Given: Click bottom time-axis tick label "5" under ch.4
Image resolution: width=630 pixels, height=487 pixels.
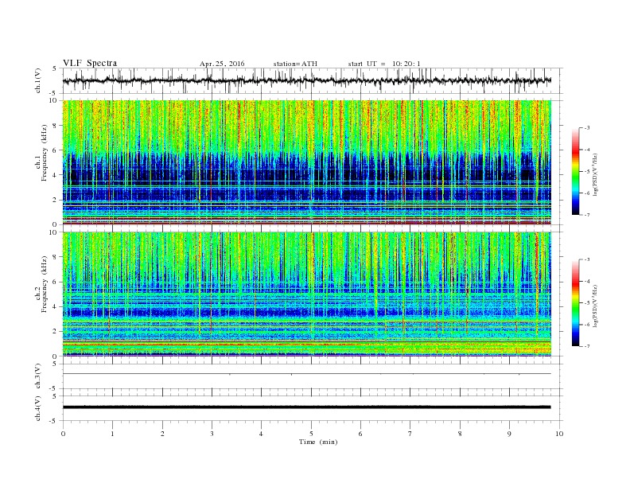Looking at the screenshot, I should point(311,434).
